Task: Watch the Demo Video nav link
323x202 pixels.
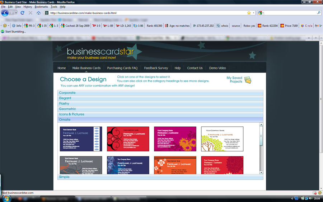Action: pyautogui.click(x=217, y=68)
